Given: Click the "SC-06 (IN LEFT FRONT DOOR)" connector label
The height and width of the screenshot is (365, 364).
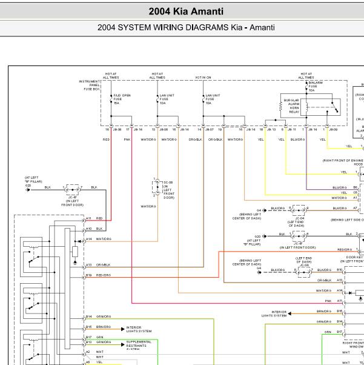Looking at the screenshot, I should click(x=168, y=190).
